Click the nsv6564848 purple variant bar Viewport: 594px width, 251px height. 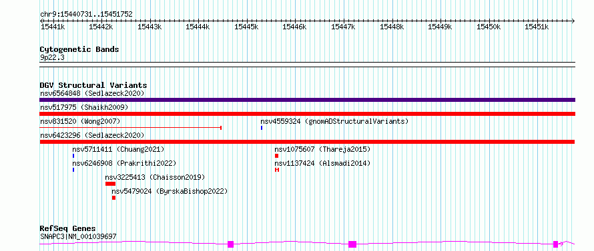click(x=307, y=100)
